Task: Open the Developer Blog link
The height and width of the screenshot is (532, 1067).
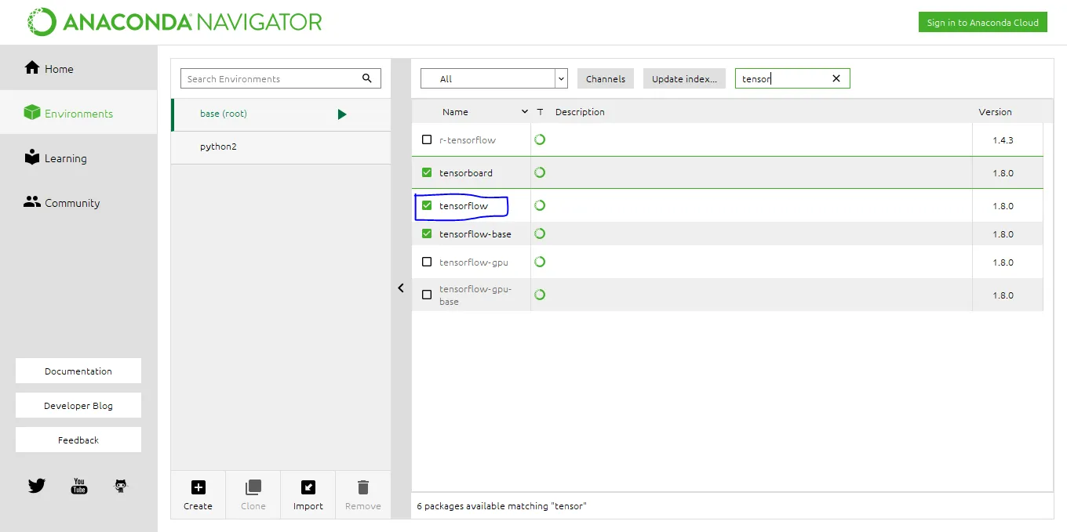Action: (x=78, y=405)
